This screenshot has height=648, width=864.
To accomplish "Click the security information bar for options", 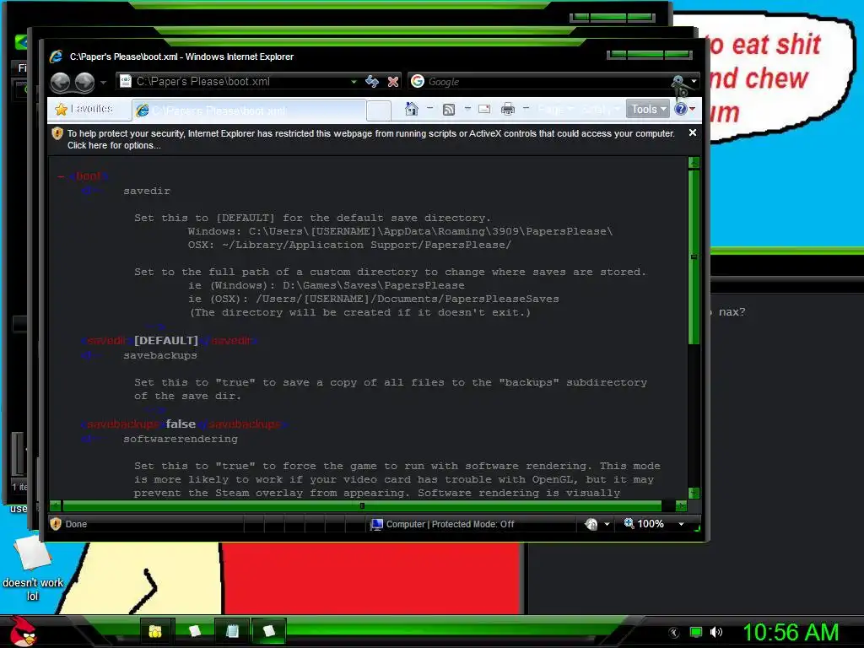I will coord(370,139).
